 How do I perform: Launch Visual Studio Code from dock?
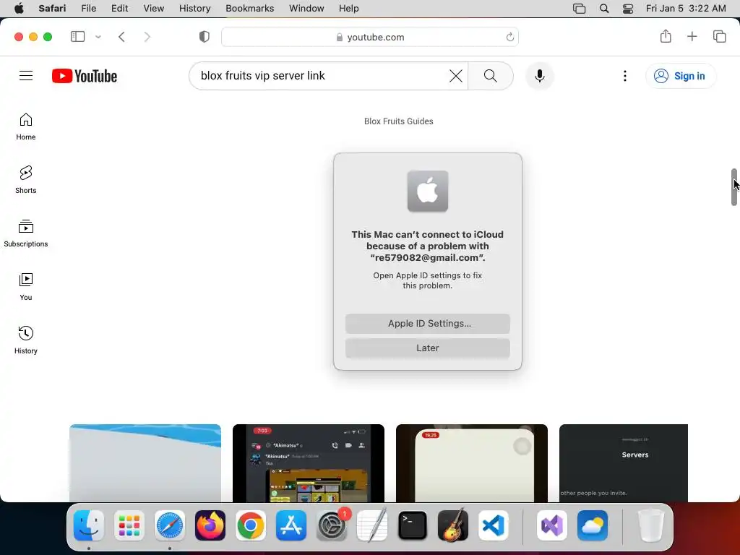(494, 525)
